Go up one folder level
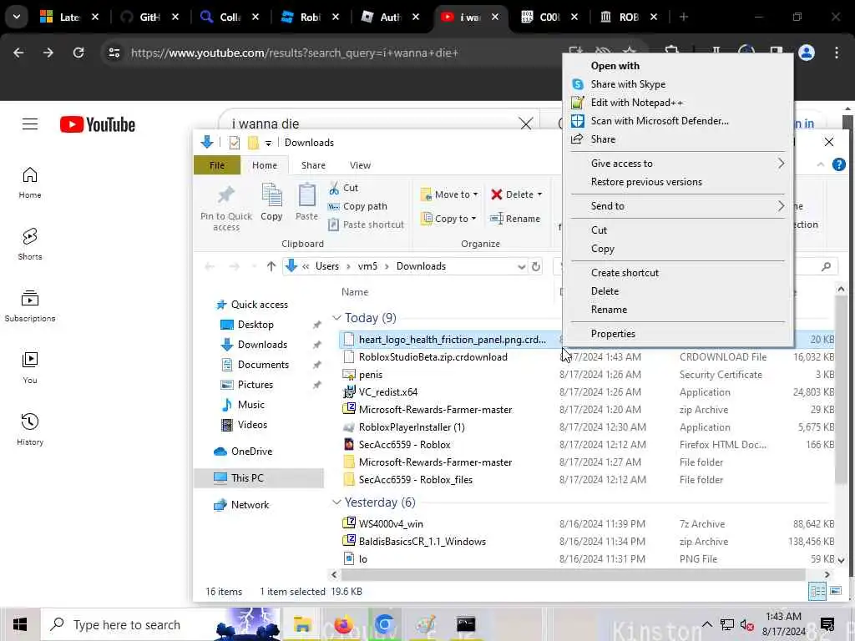This screenshot has width=855, height=641. [x=271, y=266]
